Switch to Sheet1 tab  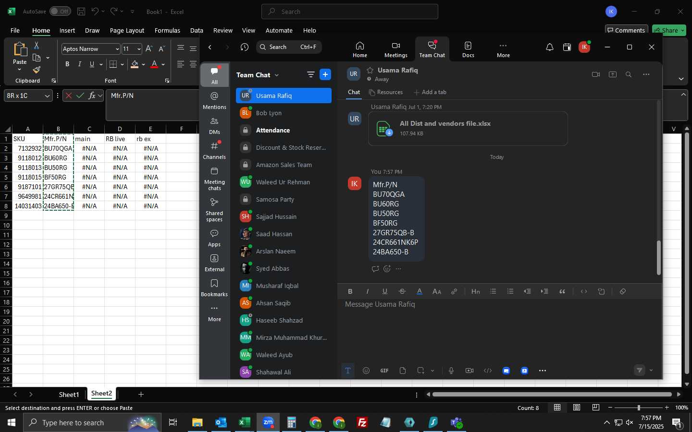tap(69, 395)
